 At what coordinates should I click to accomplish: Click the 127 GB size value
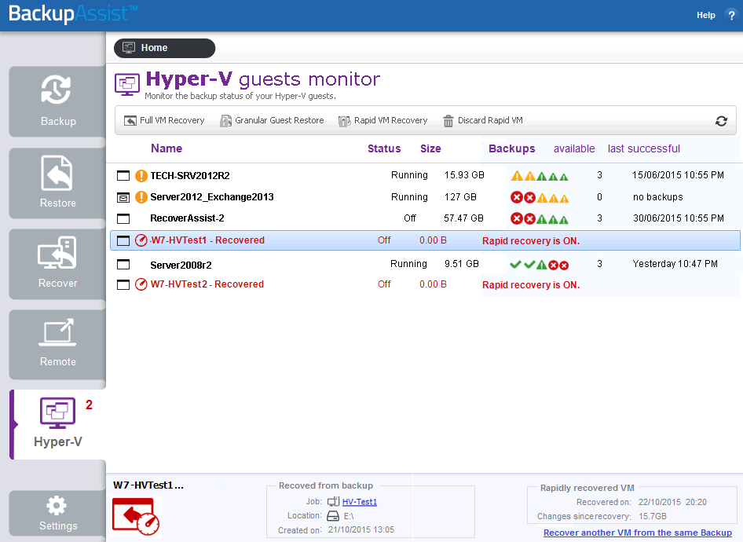460,197
